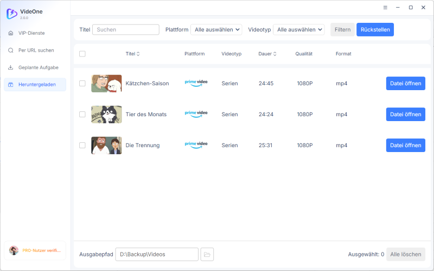This screenshot has height=271, width=434.
Task: Go to Per URL suchen
Action: pos(35,50)
